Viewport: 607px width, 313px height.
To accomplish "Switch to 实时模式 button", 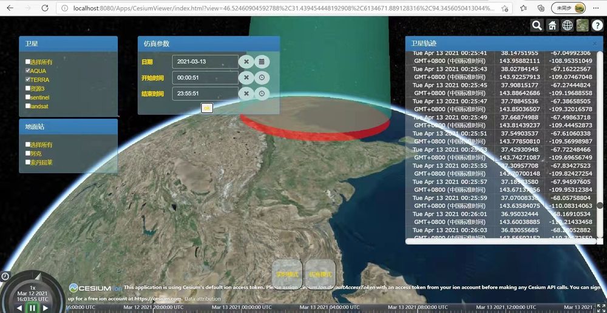I will pos(287,275).
